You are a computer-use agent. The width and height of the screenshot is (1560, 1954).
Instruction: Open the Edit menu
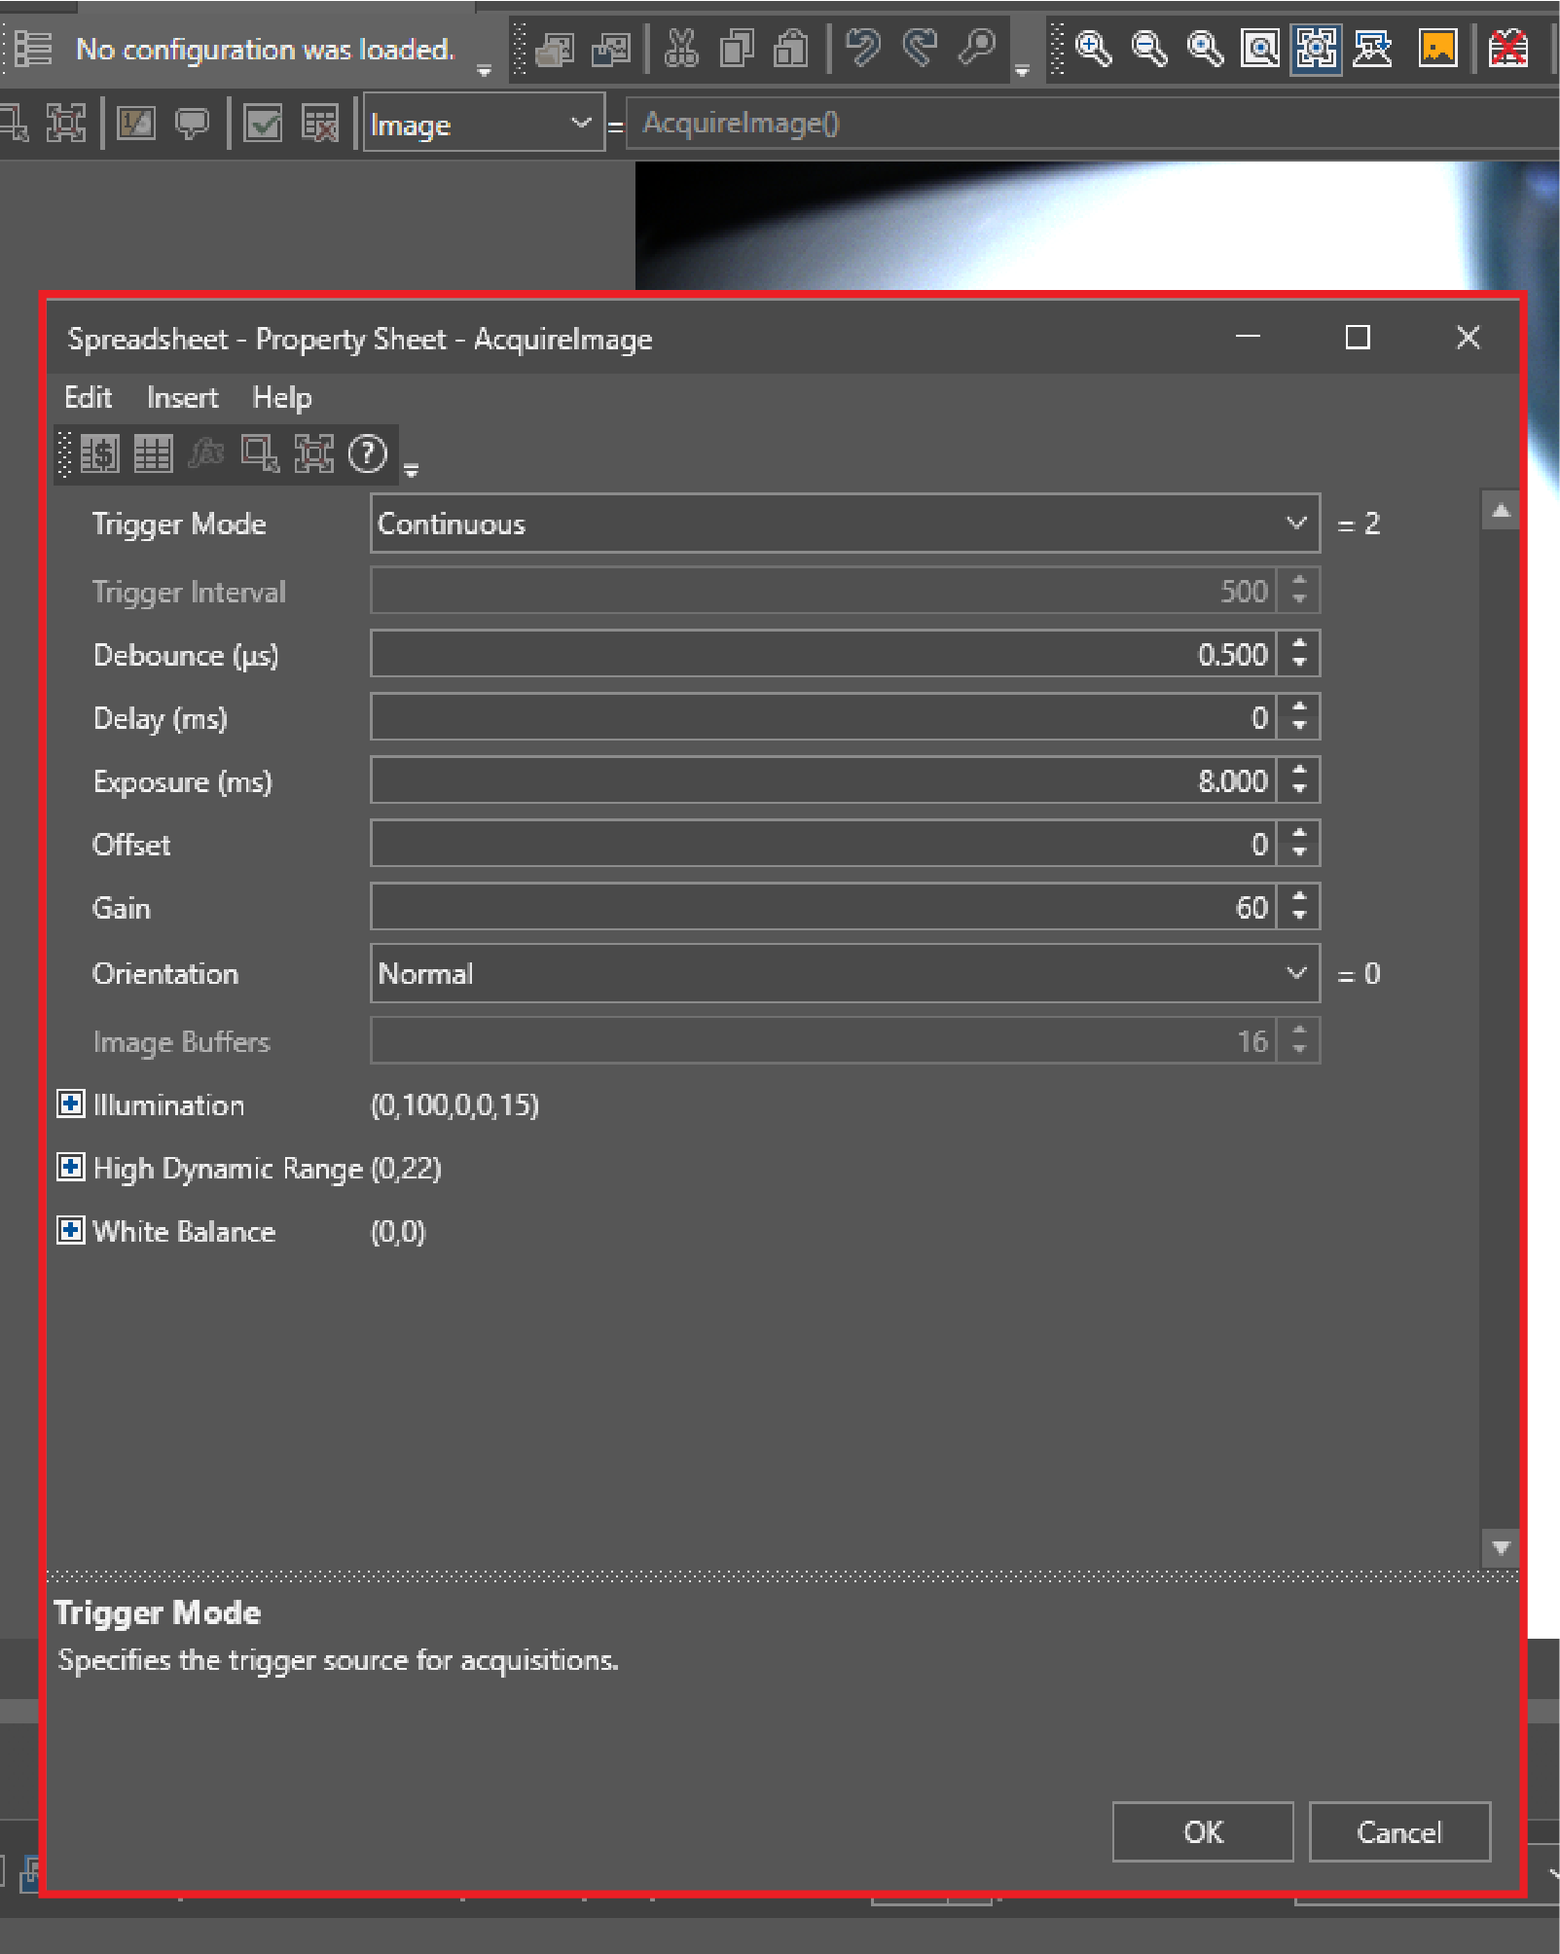click(x=88, y=398)
